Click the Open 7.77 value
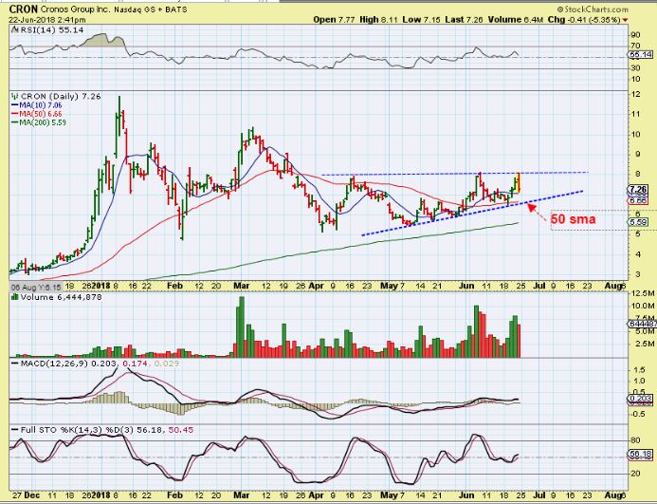This screenshot has width=657, height=504. [x=335, y=20]
